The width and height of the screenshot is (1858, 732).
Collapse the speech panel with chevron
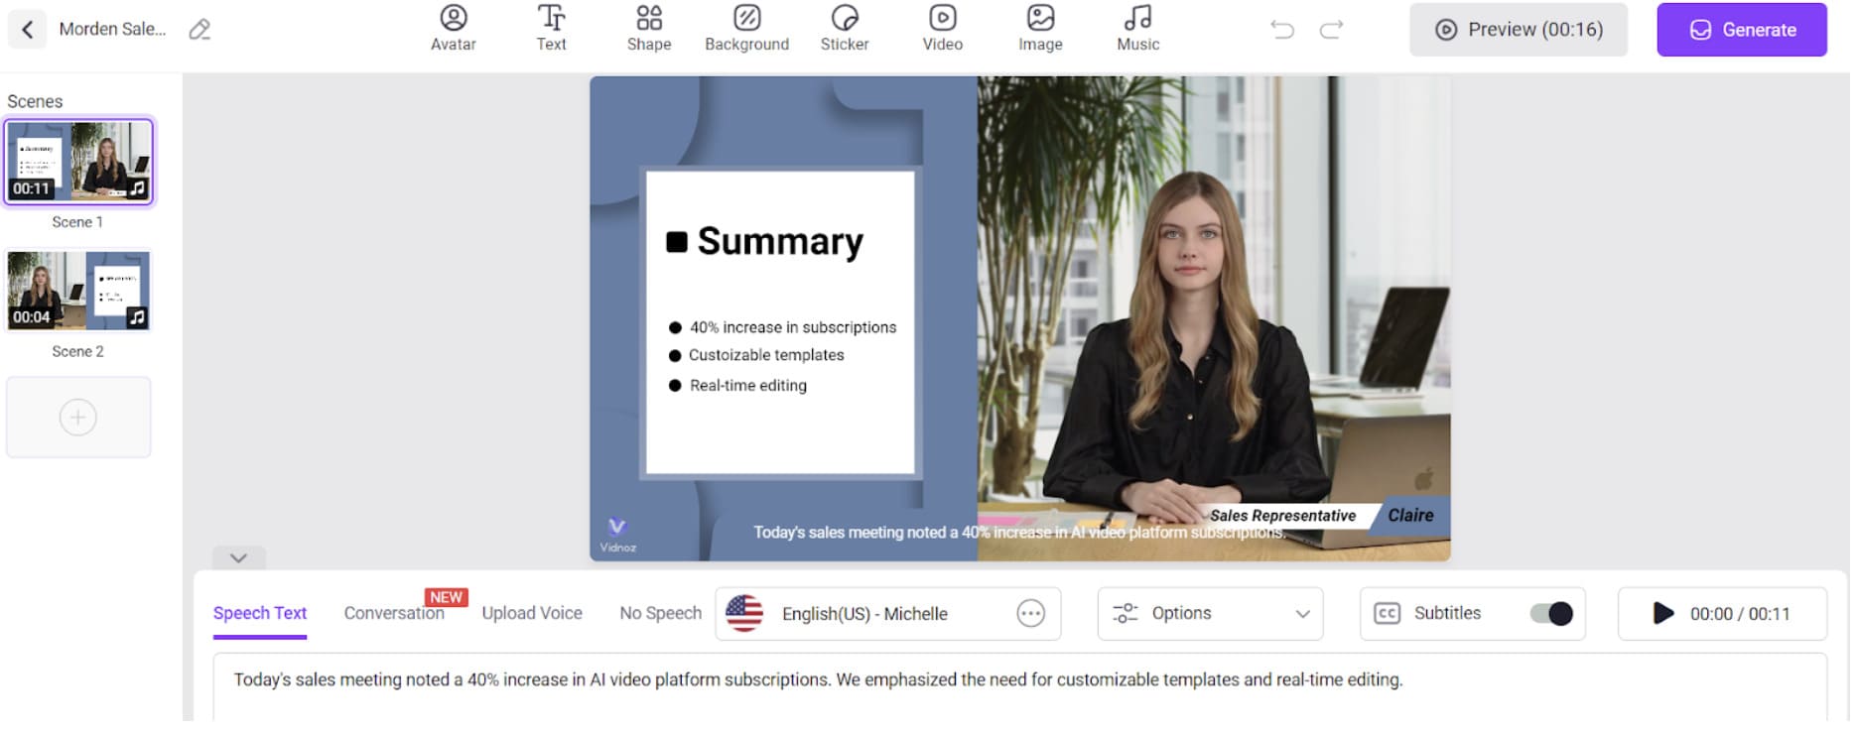[238, 558]
